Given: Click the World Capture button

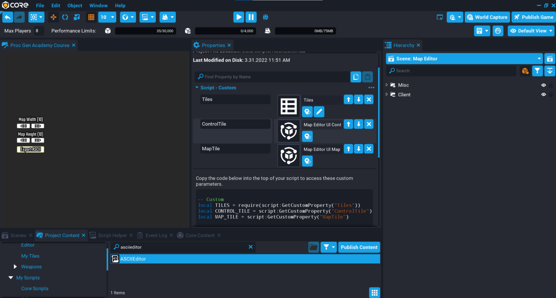Looking at the screenshot, I should pyautogui.click(x=487, y=17).
